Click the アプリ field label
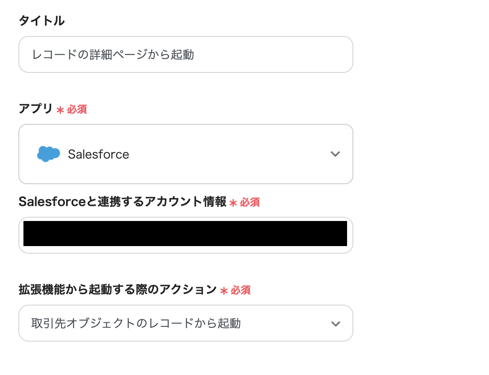The width and height of the screenshot is (489, 375). coord(36,109)
